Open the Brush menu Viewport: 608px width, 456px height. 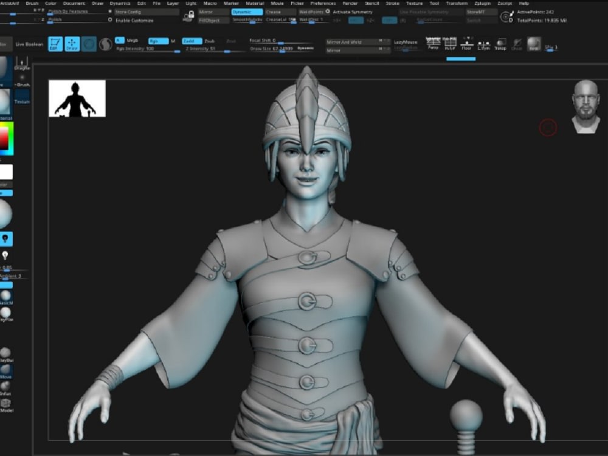coord(32,3)
